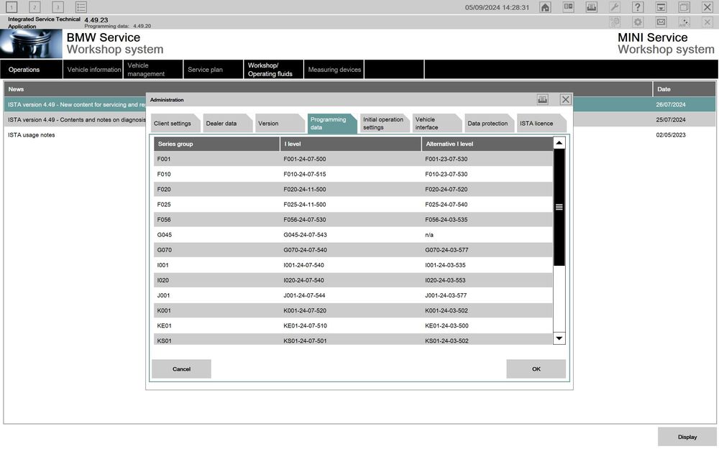Click the restore window icon

tap(684, 7)
